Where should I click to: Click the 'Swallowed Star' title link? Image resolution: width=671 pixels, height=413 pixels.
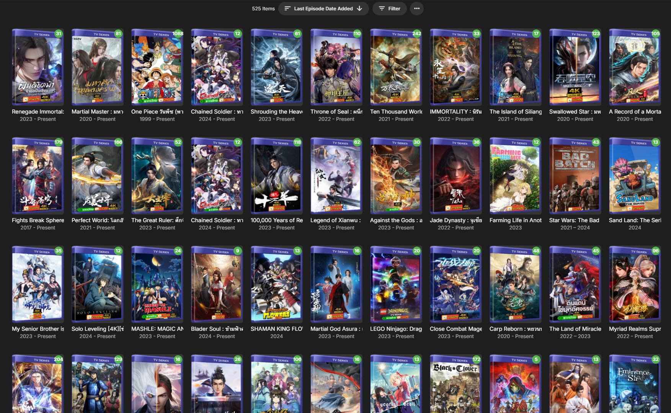click(x=575, y=112)
